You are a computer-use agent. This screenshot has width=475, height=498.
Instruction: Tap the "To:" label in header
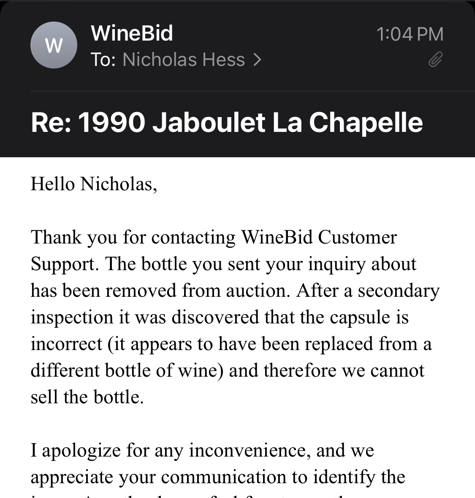(x=103, y=60)
